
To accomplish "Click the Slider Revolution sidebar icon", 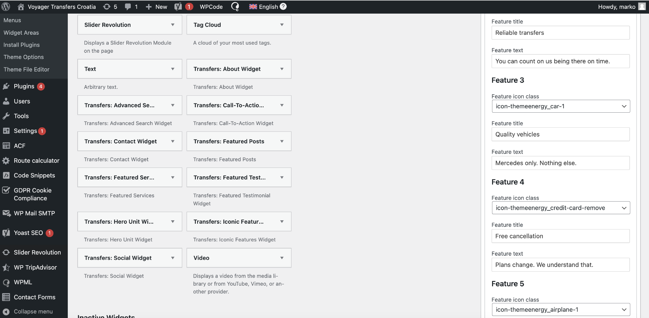I will 6,252.
